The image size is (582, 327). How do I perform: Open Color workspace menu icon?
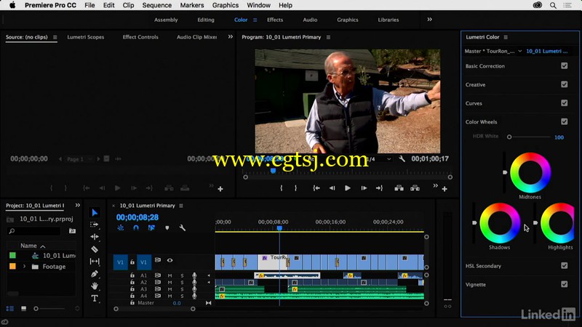(x=255, y=20)
